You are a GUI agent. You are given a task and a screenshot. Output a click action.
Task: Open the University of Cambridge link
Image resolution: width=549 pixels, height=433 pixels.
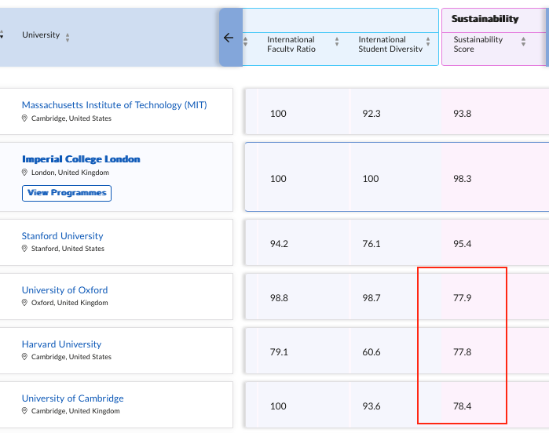(x=73, y=398)
